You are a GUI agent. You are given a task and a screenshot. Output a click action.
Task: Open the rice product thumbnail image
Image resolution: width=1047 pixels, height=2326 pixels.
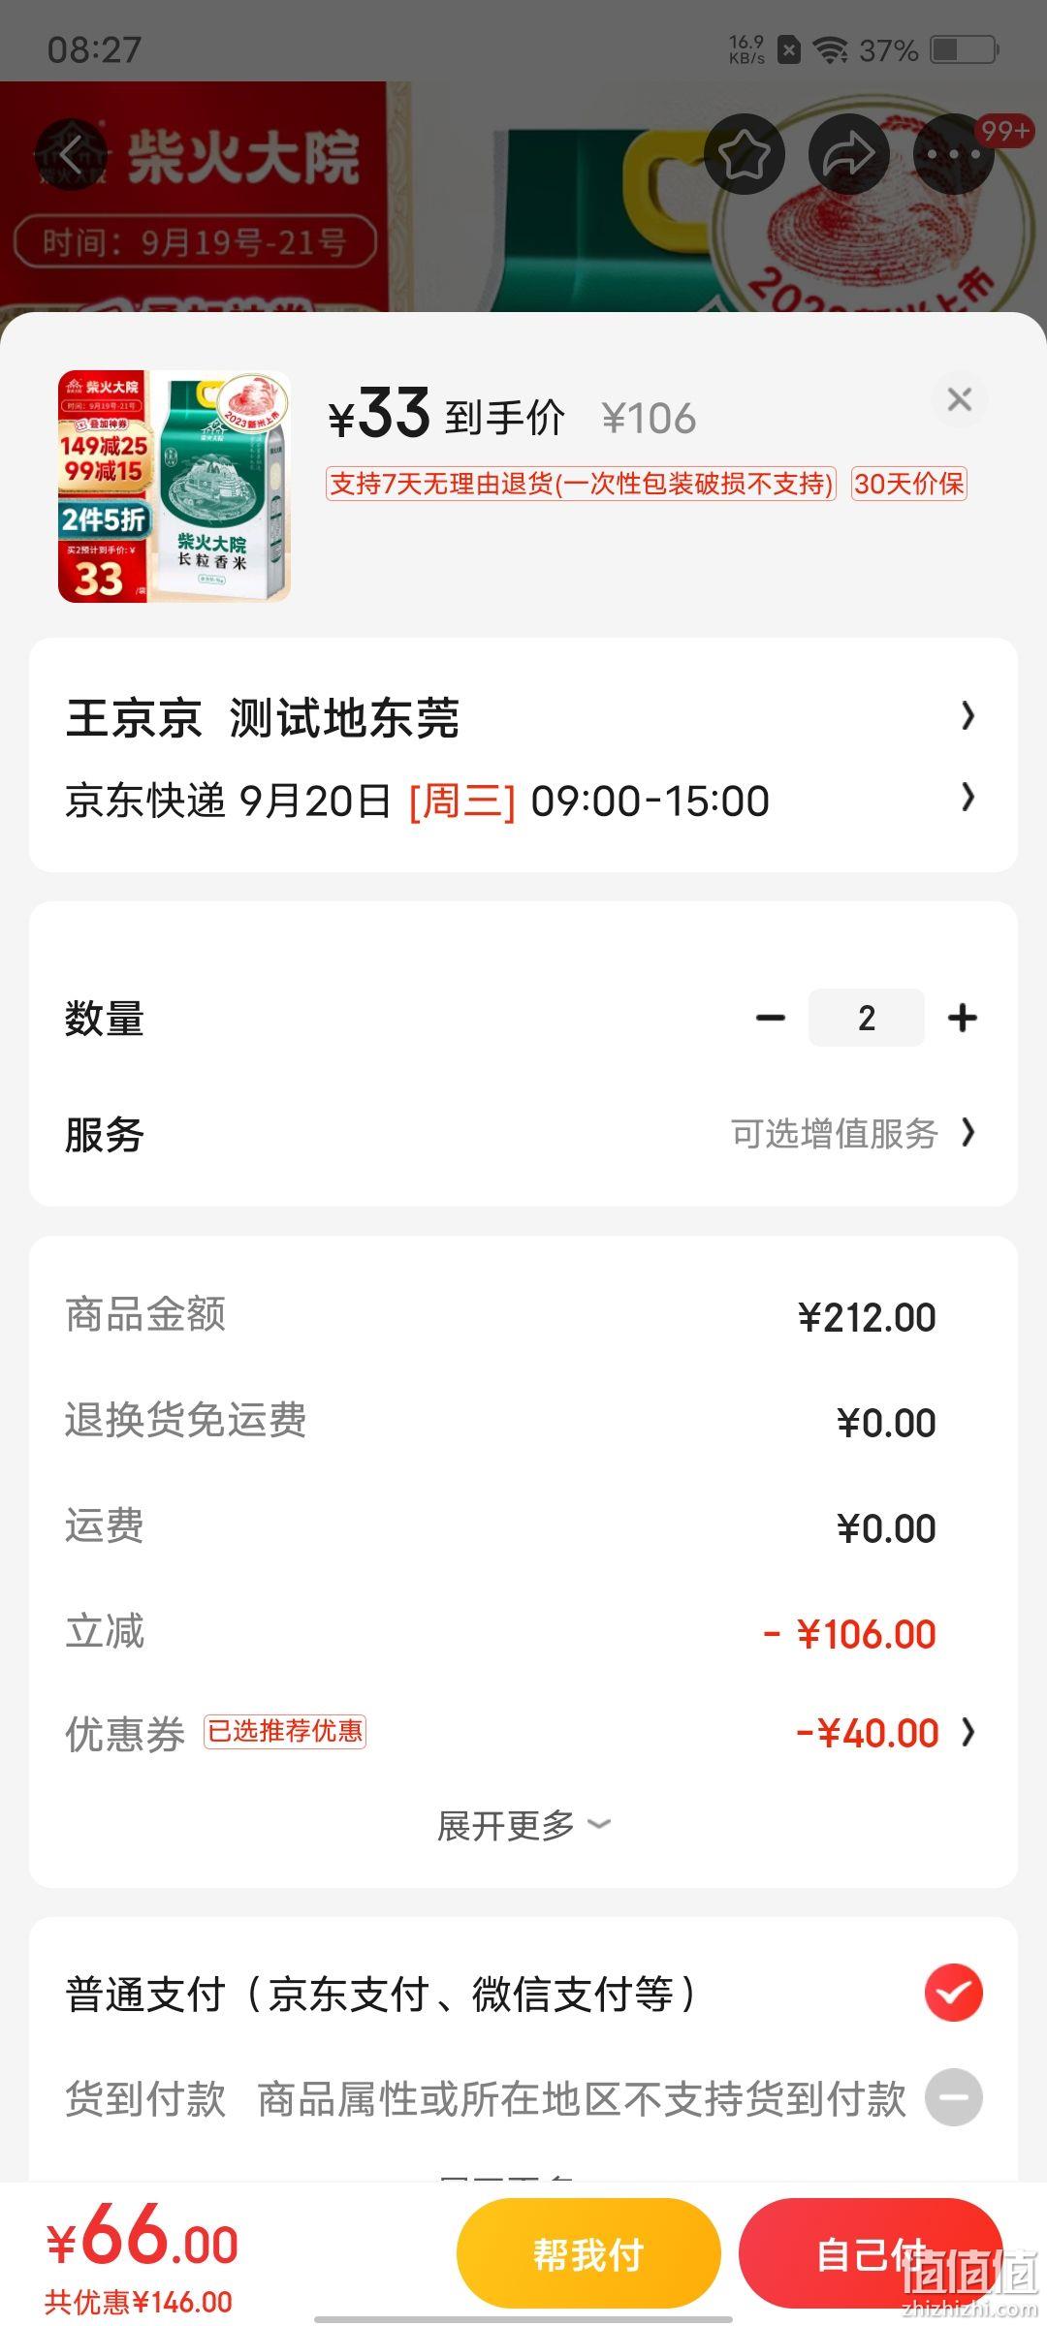tap(174, 486)
